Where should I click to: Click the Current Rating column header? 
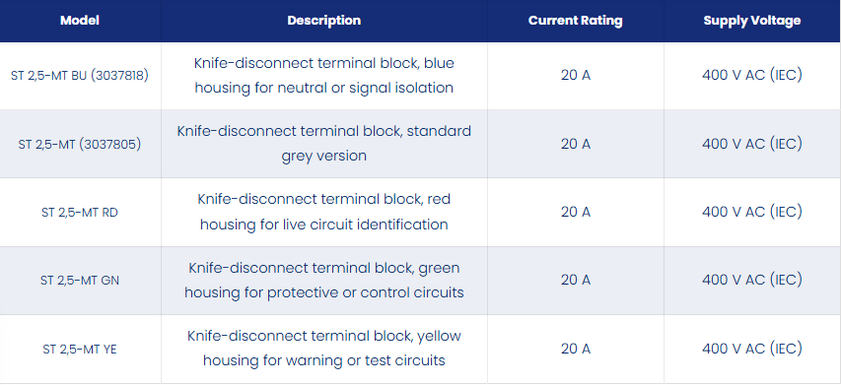(x=576, y=21)
